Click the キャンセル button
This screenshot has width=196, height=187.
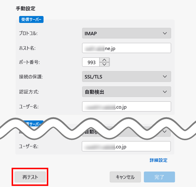pos(125,177)
